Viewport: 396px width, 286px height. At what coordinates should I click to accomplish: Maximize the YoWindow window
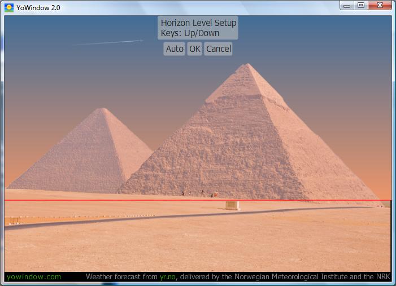[x=360, y=6]
